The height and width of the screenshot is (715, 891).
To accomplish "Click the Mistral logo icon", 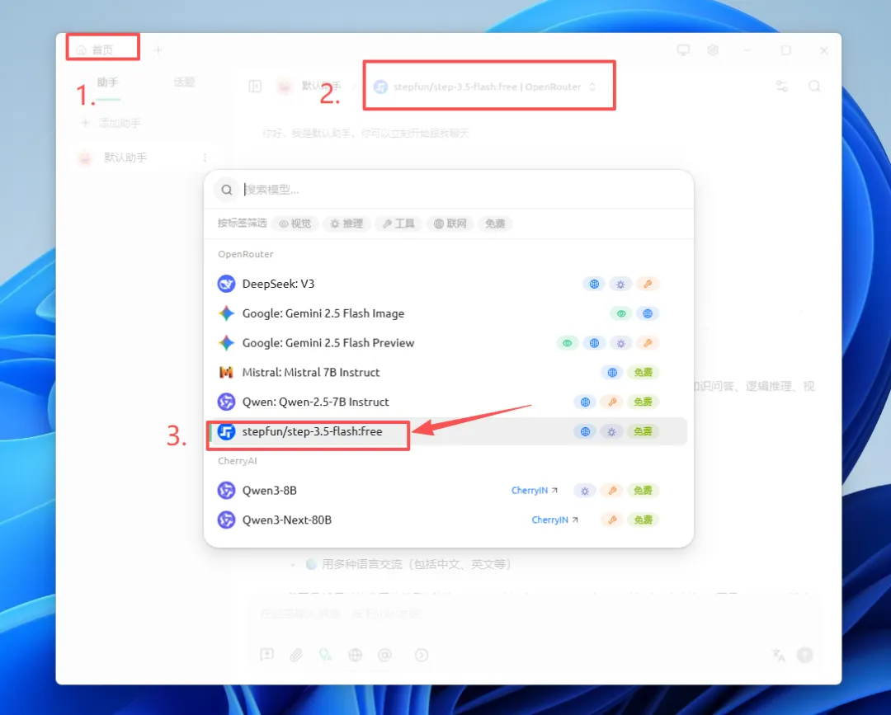I will pos(226,373).
